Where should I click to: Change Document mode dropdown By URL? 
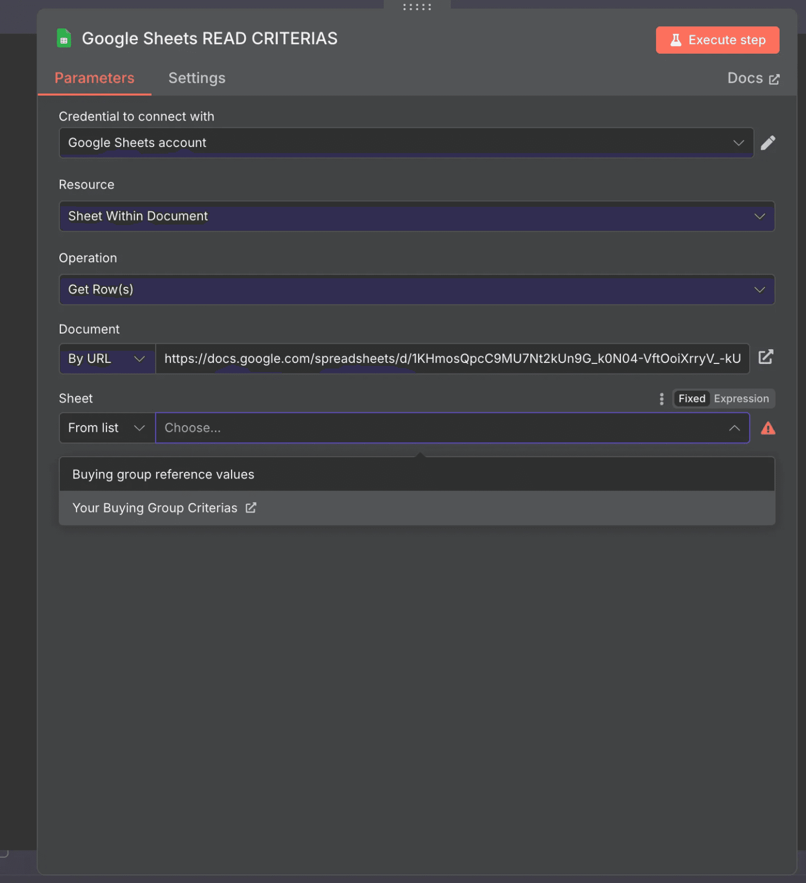coord(107,359)
